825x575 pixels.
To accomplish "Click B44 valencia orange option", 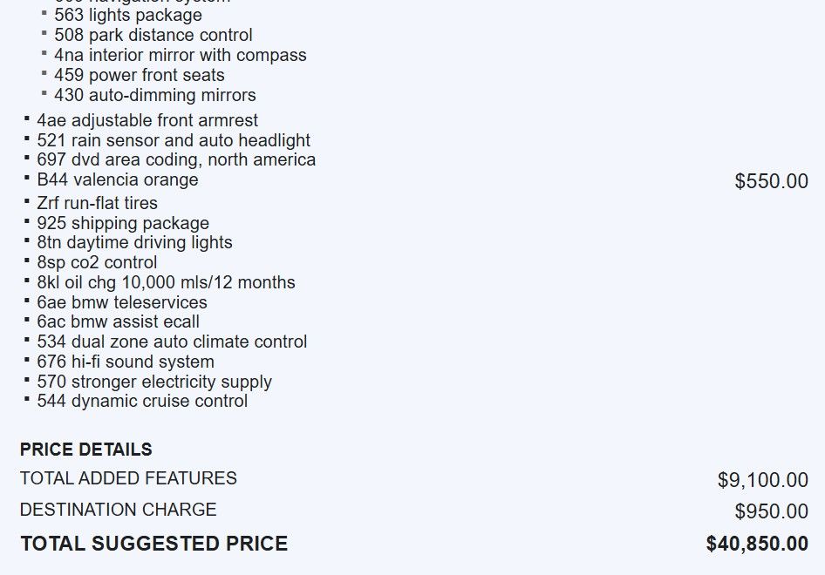I will pos(117,179).
